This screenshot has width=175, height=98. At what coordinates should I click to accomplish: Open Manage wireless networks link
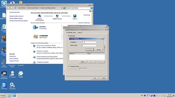pos(16,16)
